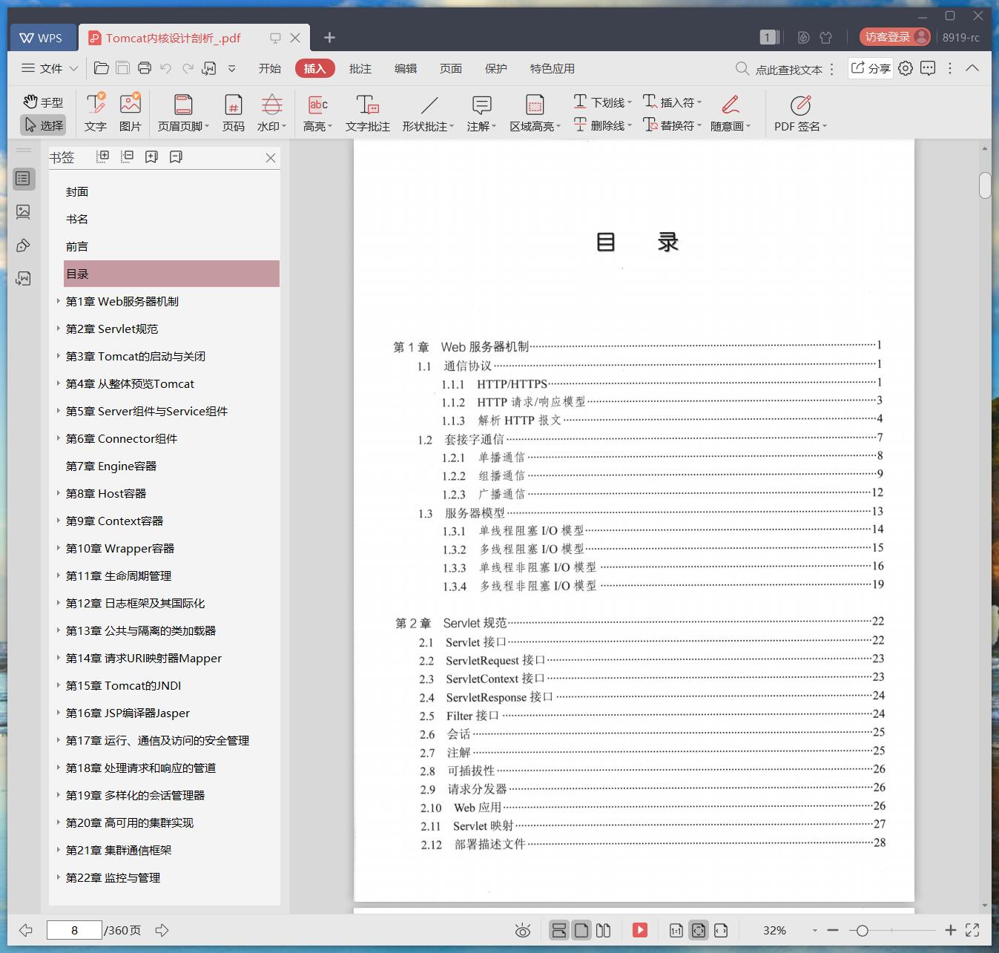
Task: Insert an image with 图片 tool
Action: tap(130, 113)
